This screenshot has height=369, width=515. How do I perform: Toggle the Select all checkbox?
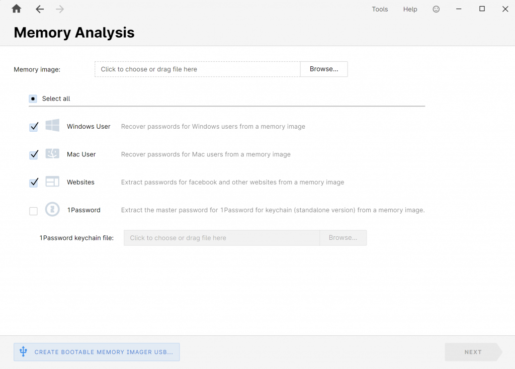pyautogui.click(x=33, y=99)
